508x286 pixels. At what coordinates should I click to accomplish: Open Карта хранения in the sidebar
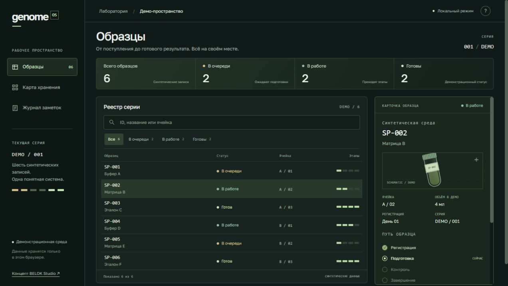(x=42, y=87)
